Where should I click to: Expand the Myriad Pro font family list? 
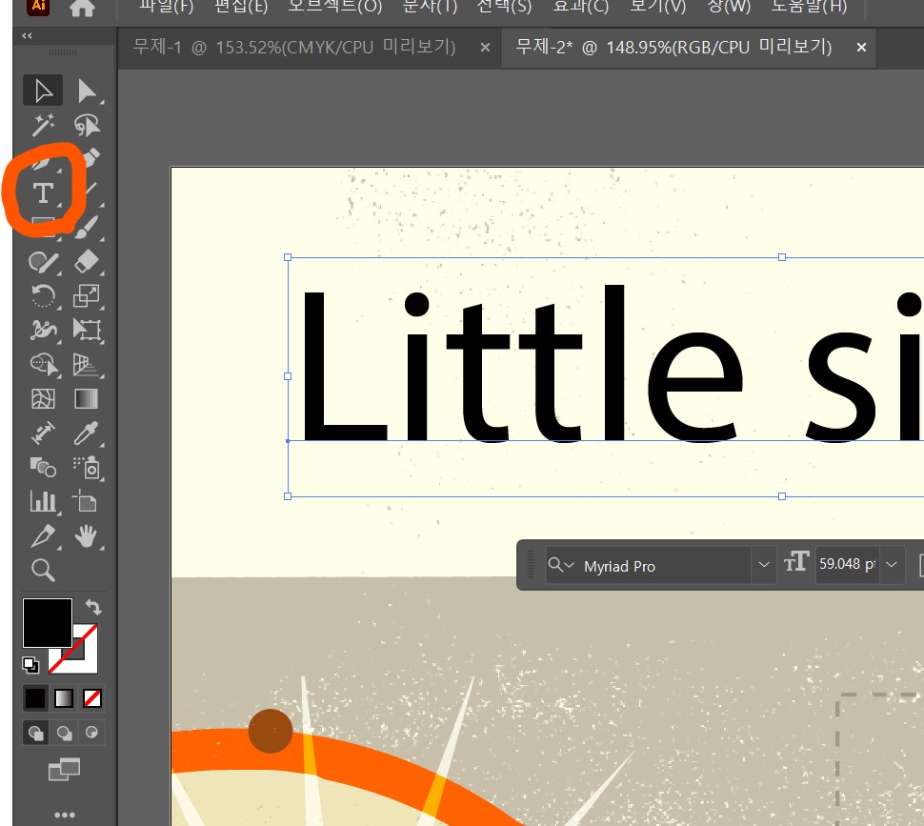(764, 564)
